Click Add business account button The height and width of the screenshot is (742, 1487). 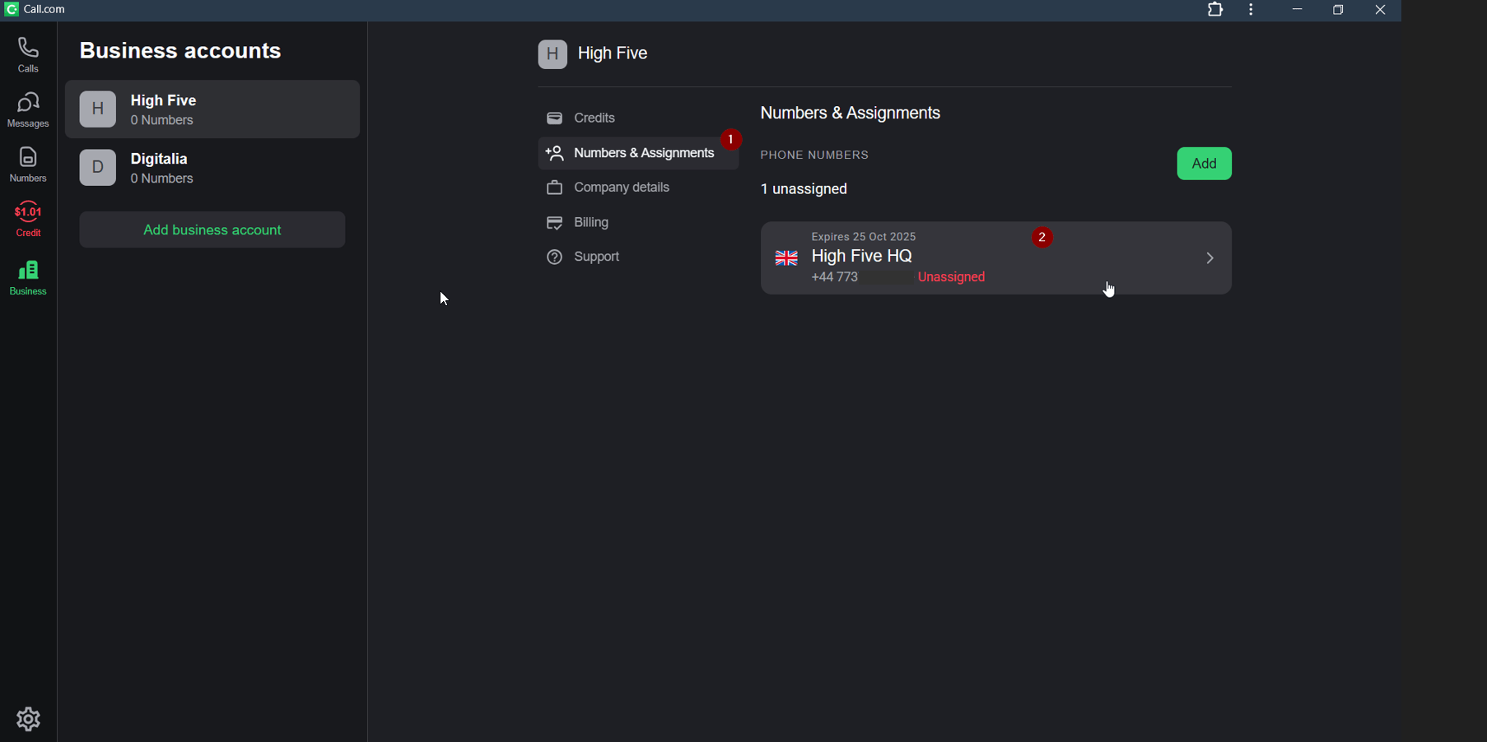[212, 230]
